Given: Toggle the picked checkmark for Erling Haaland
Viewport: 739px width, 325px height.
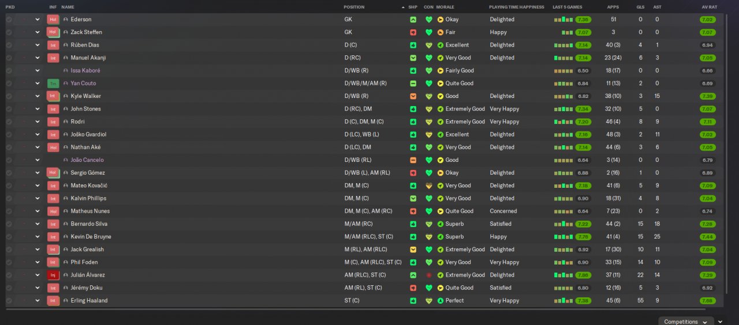Looking at the screenshot, I should (9, 300).
